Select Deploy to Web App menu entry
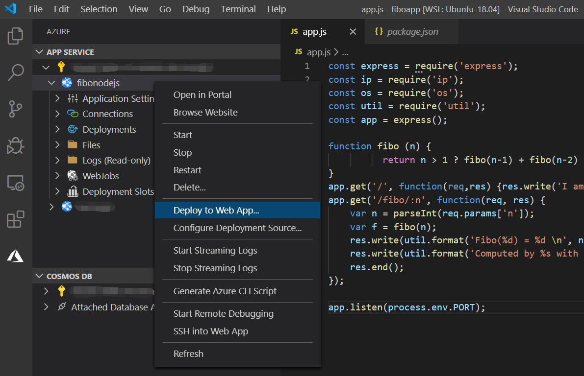 click(216, 211)
